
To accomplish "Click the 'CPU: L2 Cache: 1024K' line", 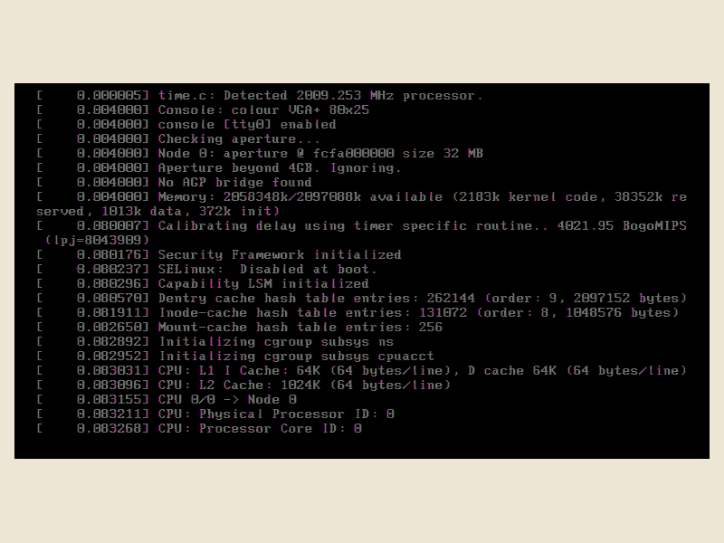I will tap(243, 386).
